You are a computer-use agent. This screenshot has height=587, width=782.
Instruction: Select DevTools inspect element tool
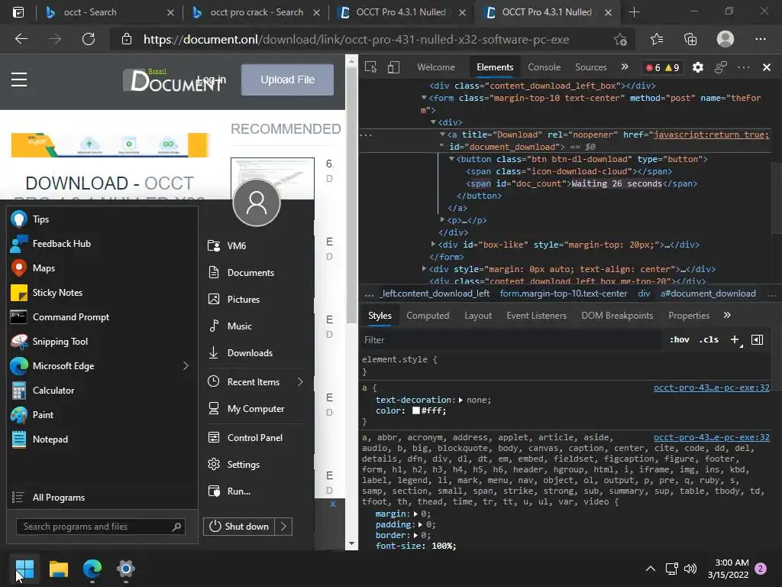370,67
